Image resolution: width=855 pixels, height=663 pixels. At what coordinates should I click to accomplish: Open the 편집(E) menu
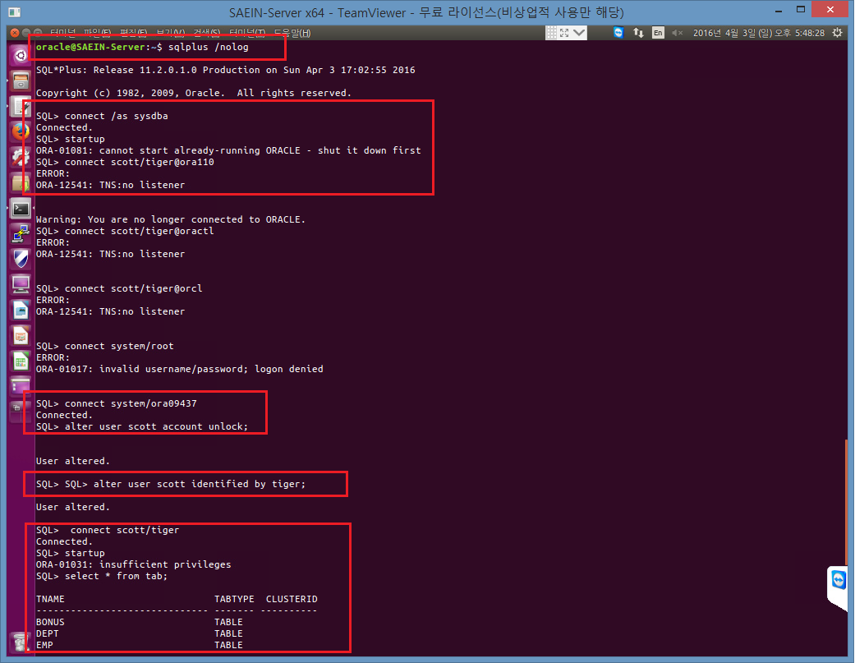pyautogui.click(x=134, y=33)
